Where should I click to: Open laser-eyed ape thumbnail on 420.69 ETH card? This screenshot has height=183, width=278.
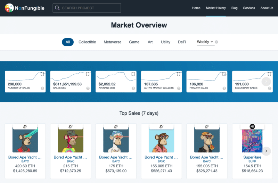click(x=25, y=141)
